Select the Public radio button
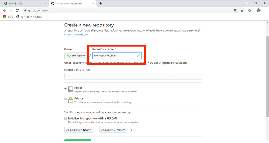The width and height of the screenshot is (269, 143). coord(65,88)
